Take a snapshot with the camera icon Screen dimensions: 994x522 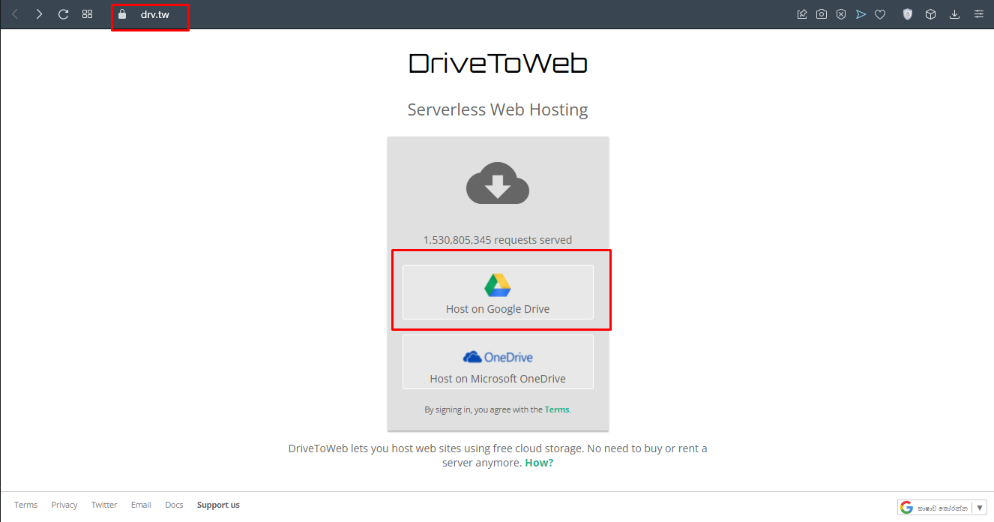822,14
